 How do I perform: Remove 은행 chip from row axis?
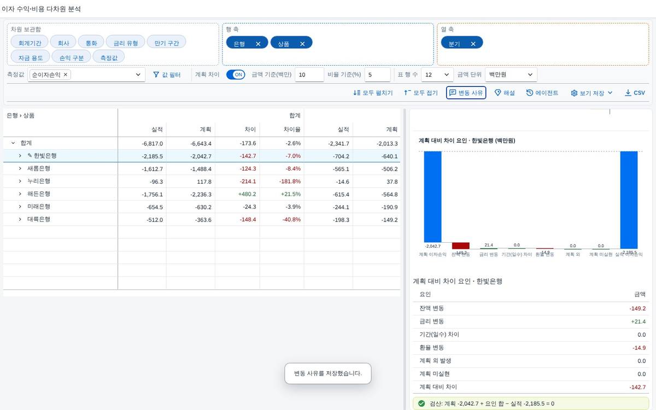click(x=258, y=44)
